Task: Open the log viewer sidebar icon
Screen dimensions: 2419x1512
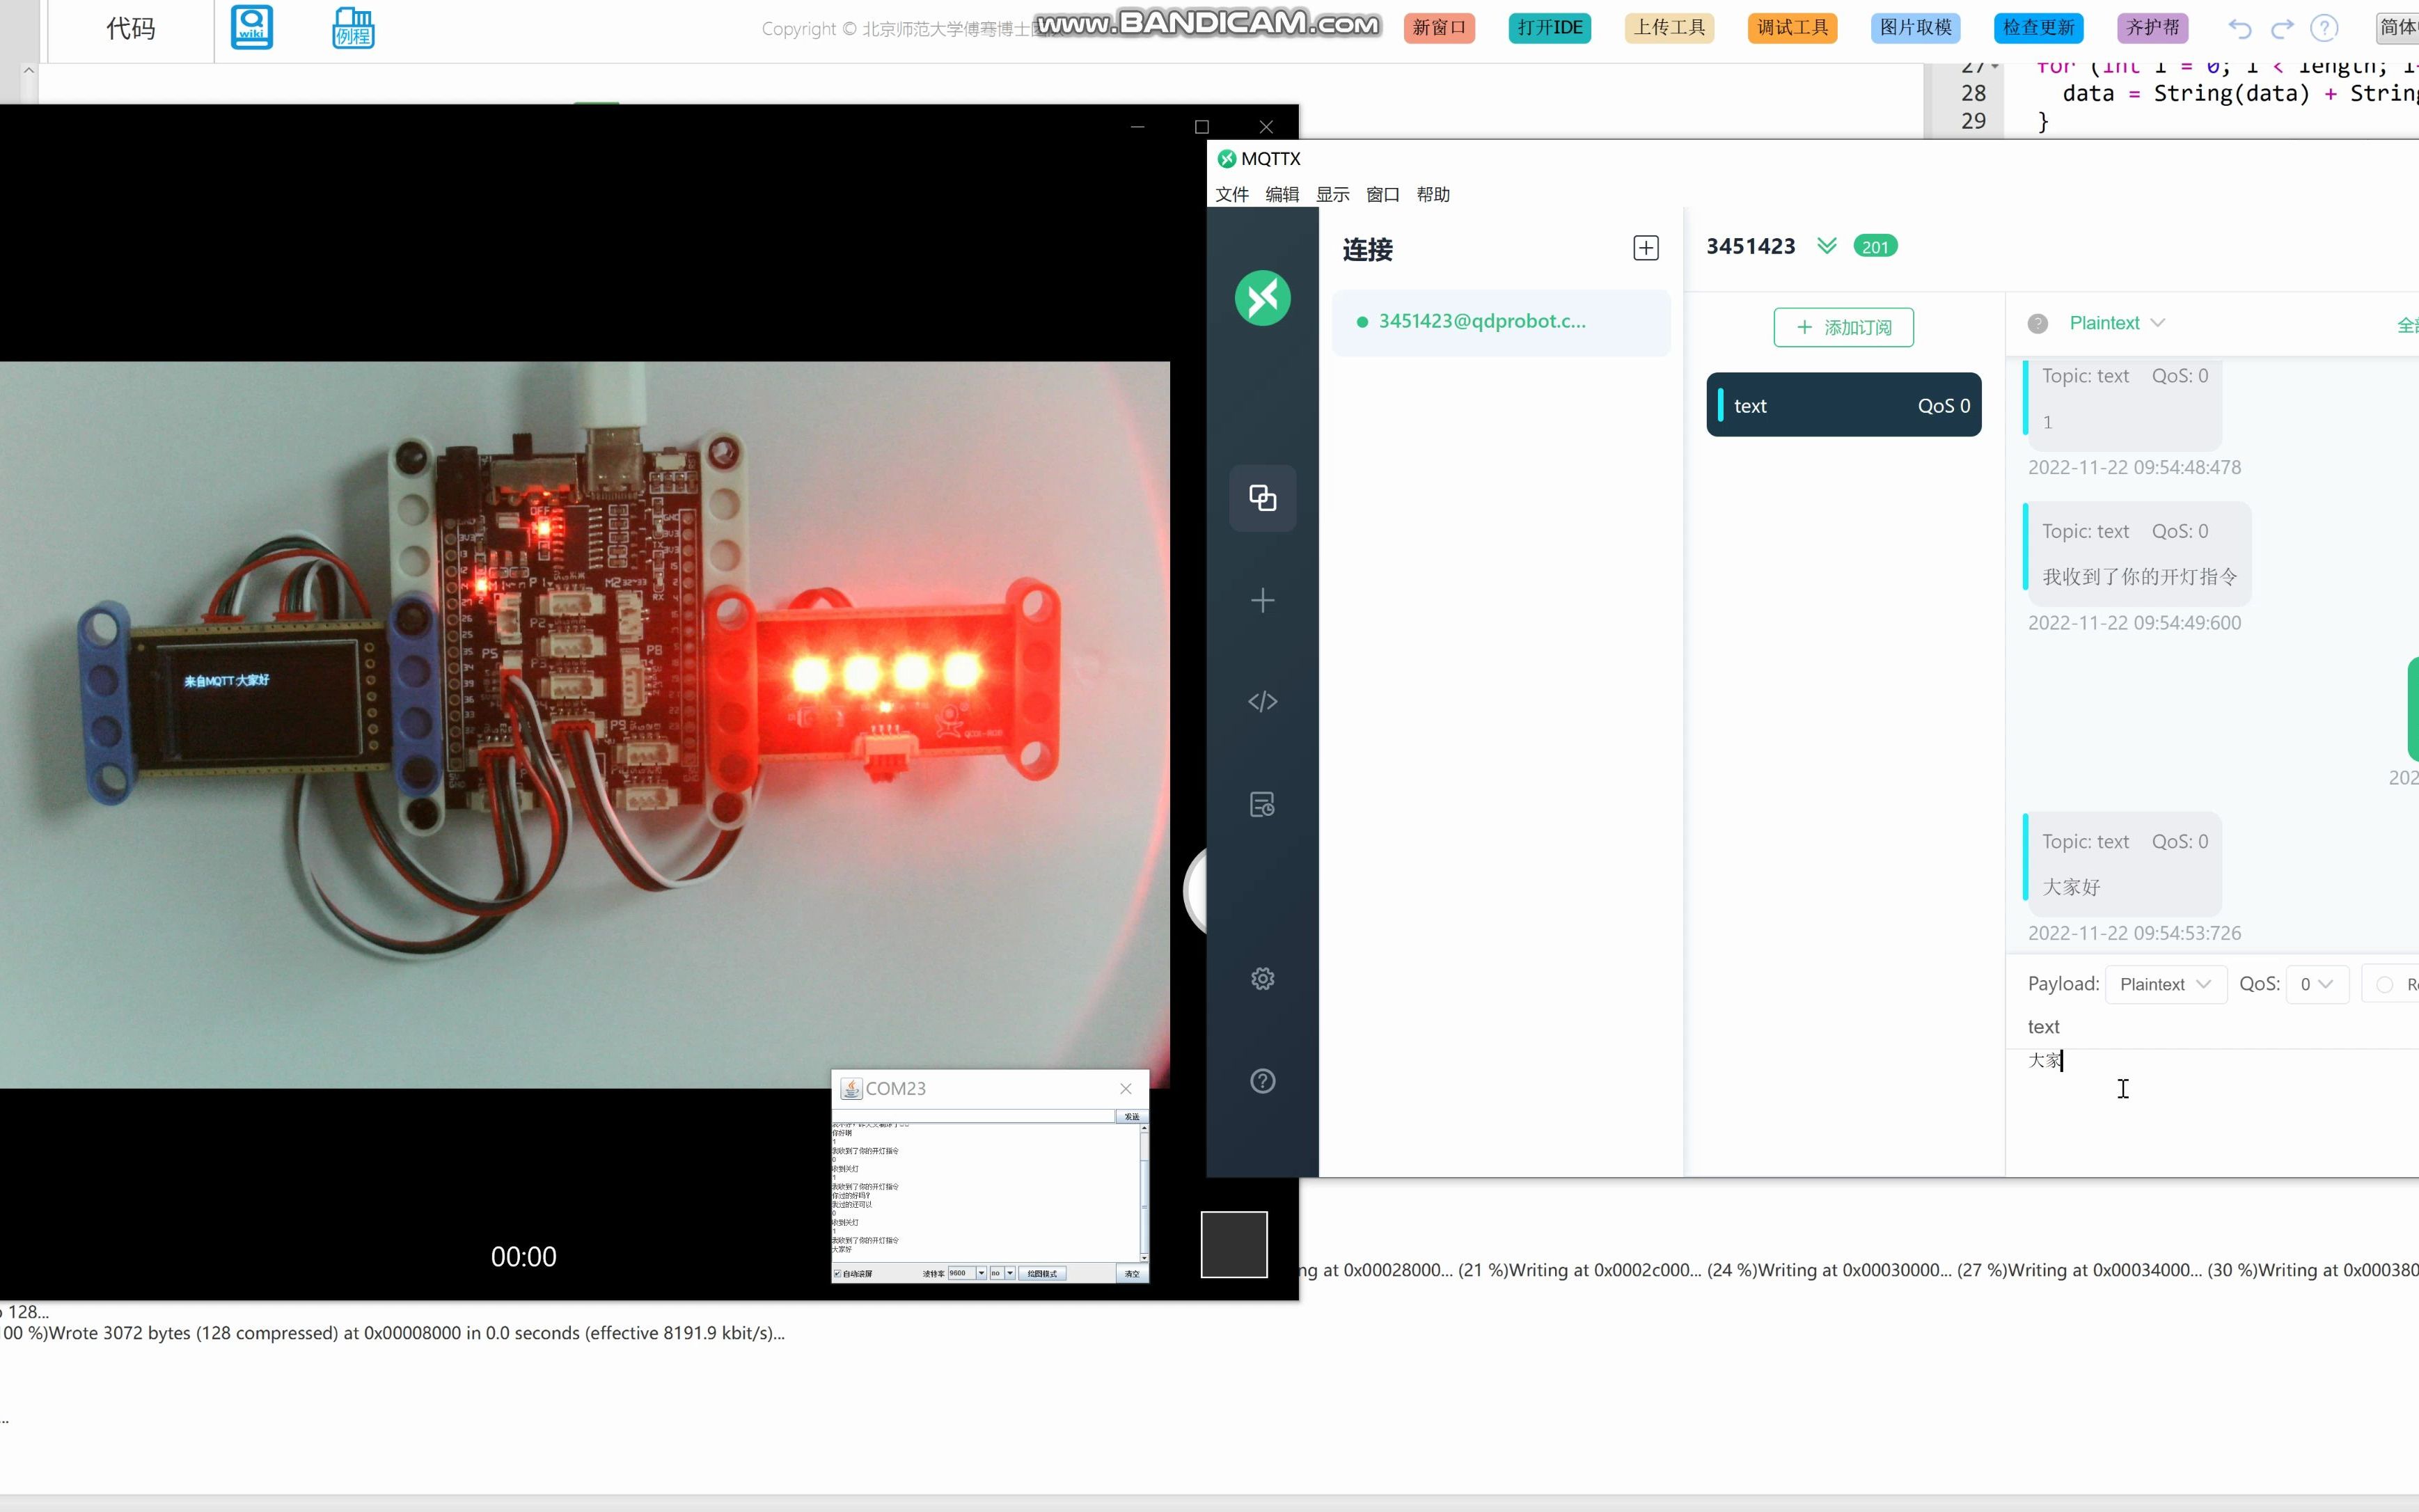Action: pyautogui.click(x=1262, y=804)
